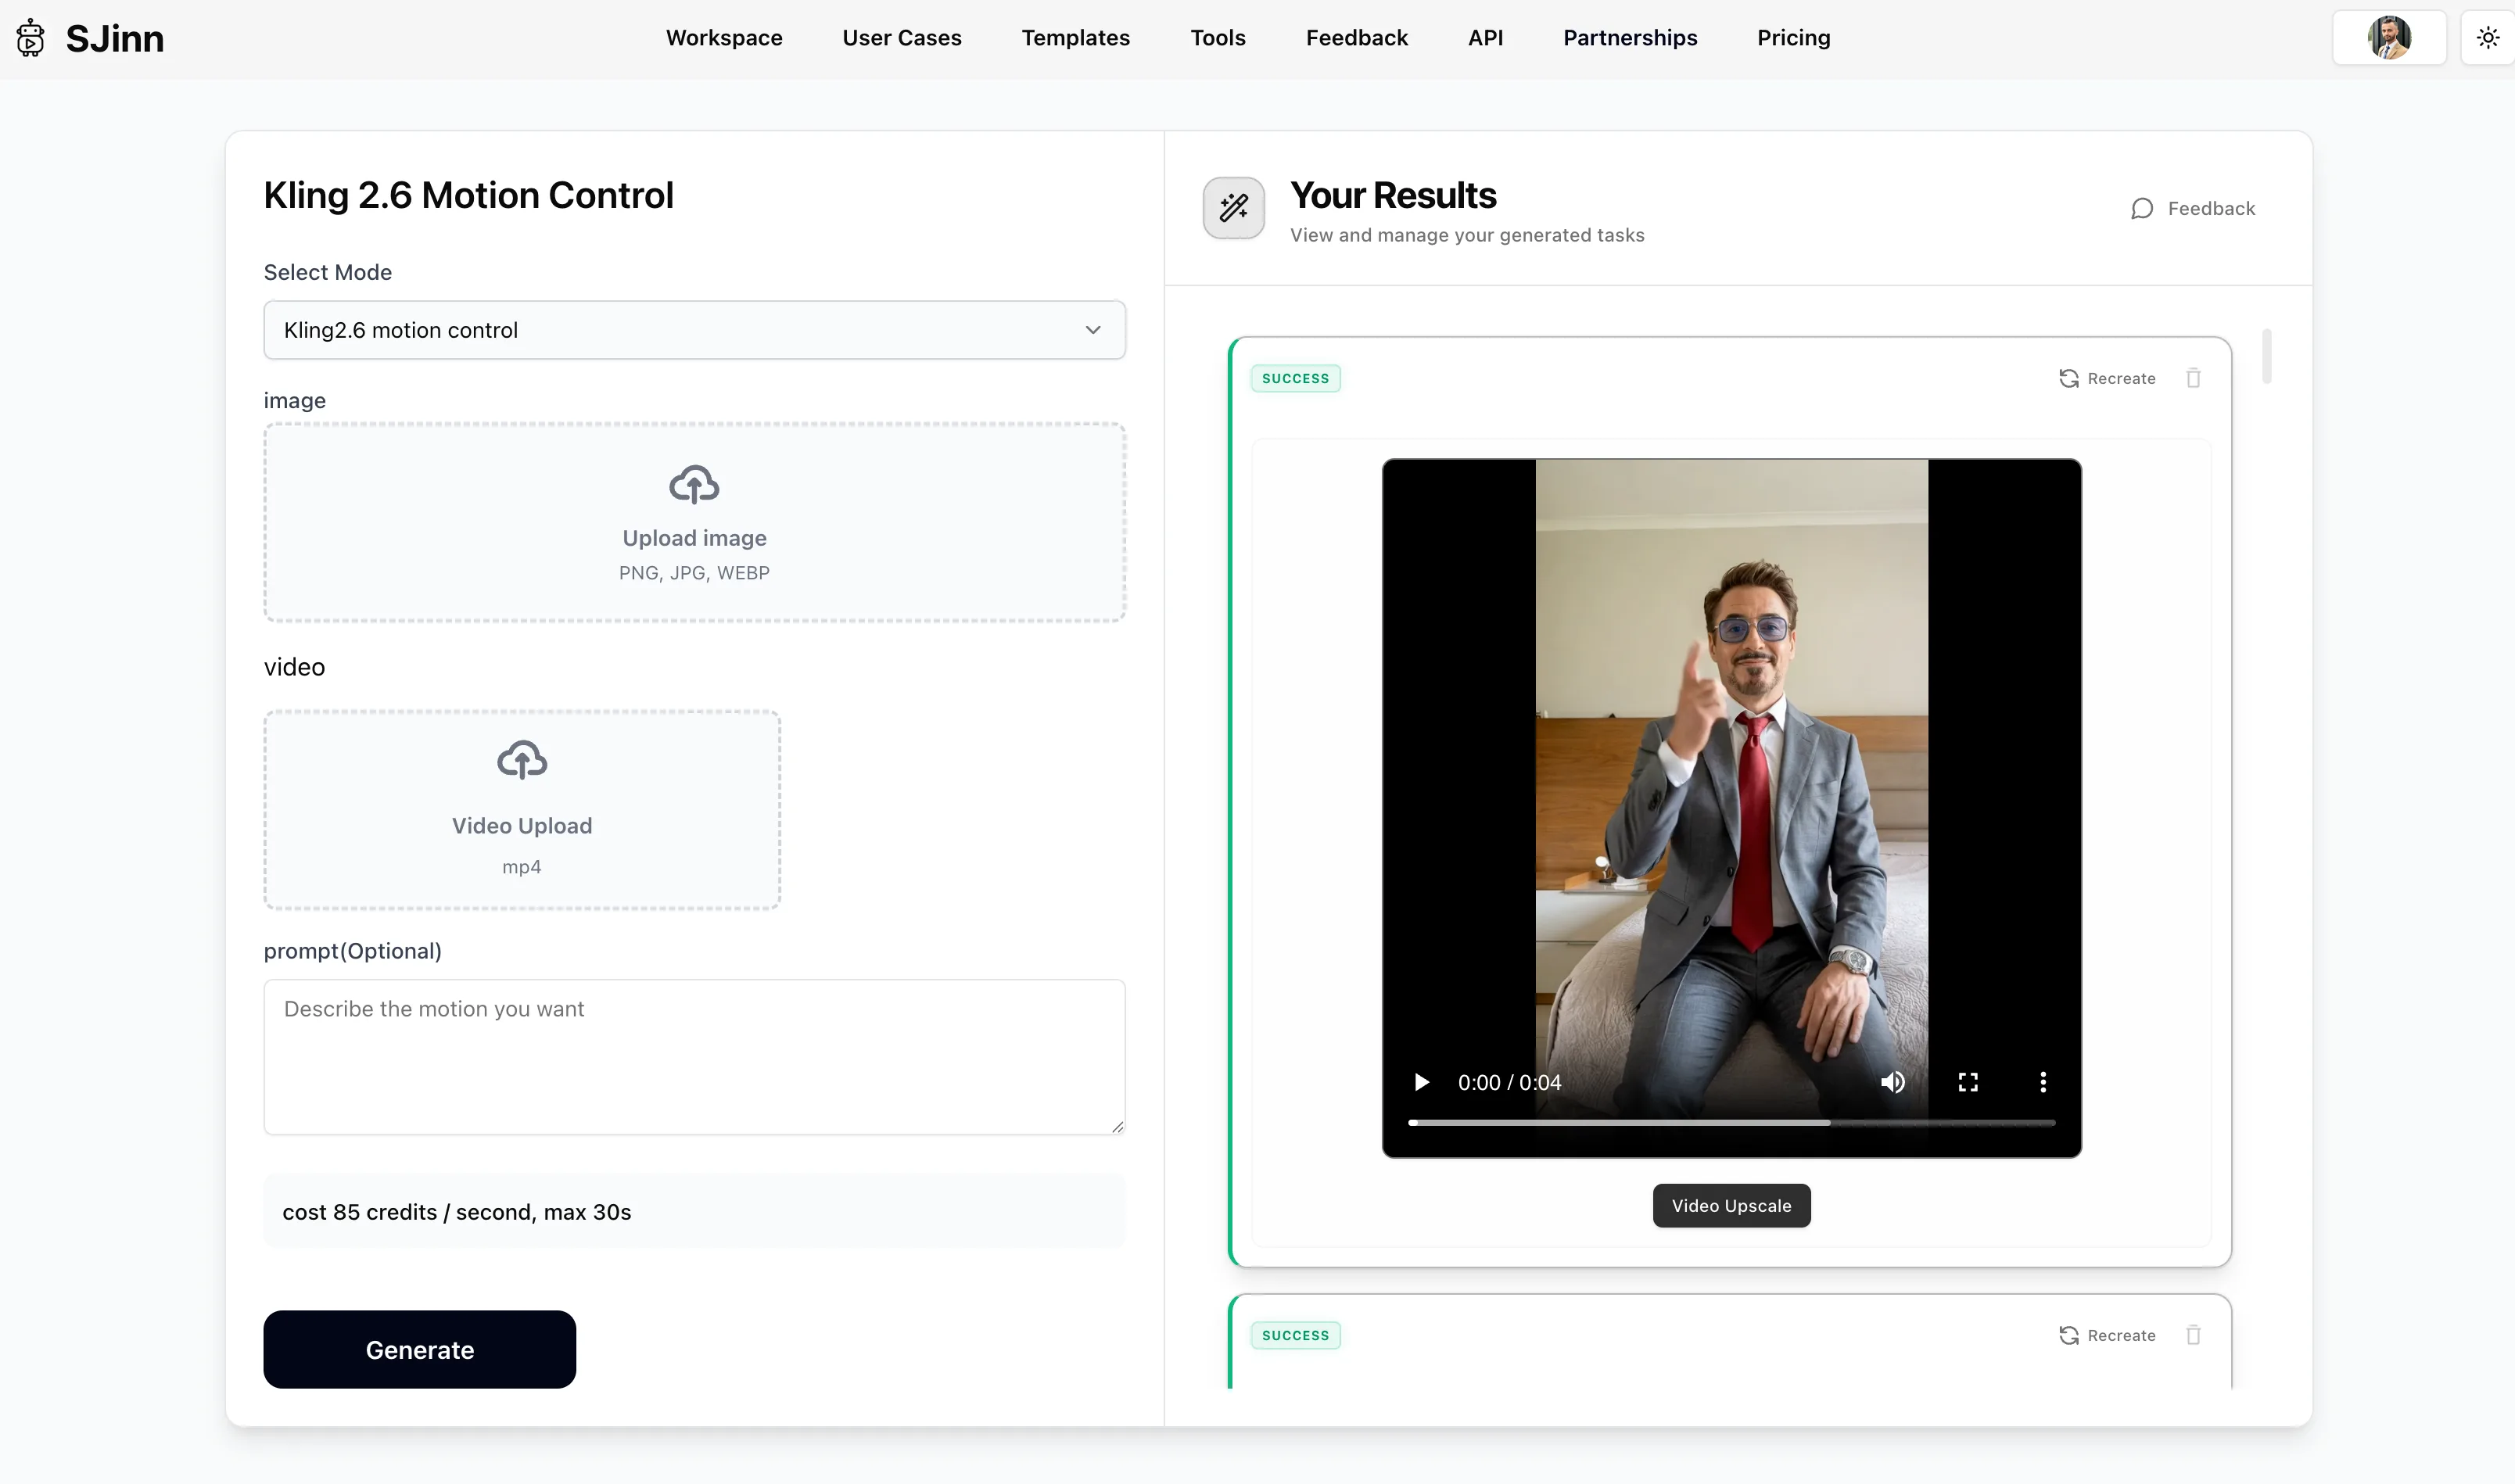Open the video's three-dot more options menu

point(2043,1082)
